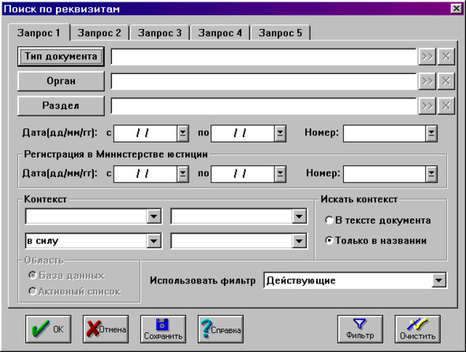The width and height of the screenshot is (466, 352).
Task: Open the context dropdown containing в силу
Action: (154, 241)
